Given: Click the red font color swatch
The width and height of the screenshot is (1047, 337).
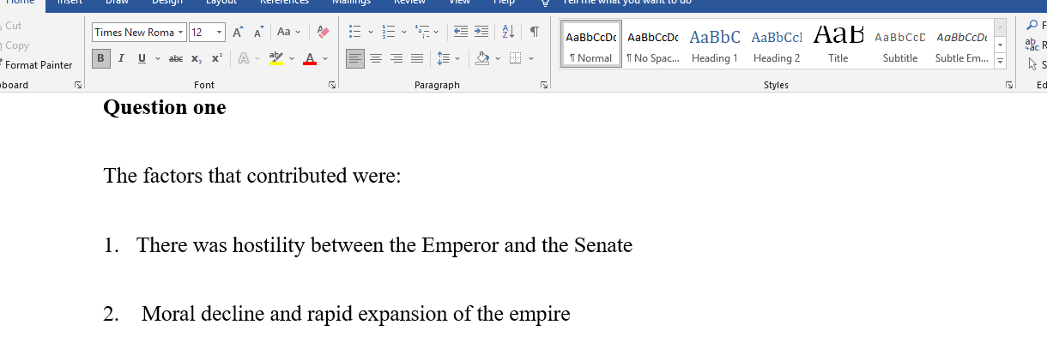Looking at the screenshot, I should (310, 58).
